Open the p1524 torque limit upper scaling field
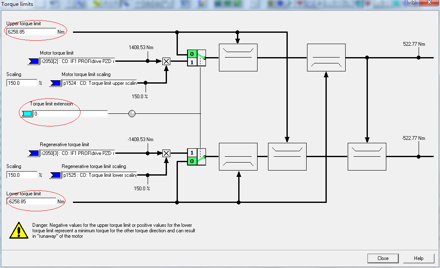 (x=99, y=83)
